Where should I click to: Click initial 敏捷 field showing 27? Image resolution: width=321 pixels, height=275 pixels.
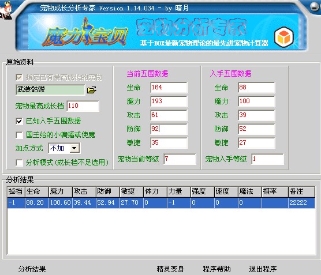(x=256, y=143)
